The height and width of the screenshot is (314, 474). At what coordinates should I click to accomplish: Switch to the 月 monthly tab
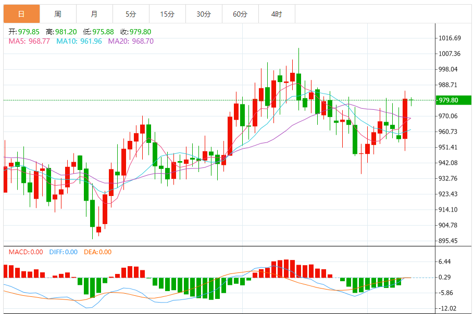coord(95,14)
